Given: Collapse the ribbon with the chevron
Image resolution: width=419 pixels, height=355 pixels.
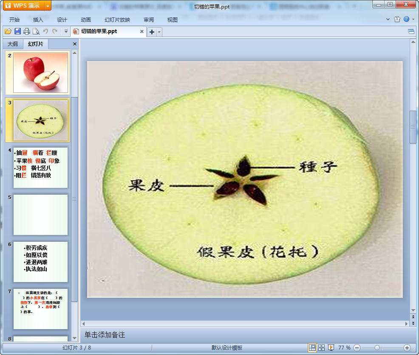Looking at the screenshot, I should click(x=388, y=19).
